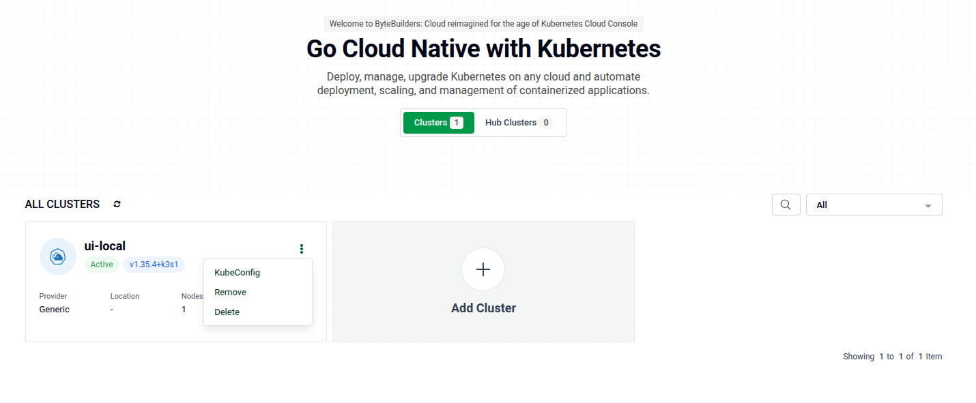Click the ui-local cluster logo icon
This screenshot has width=976, height=403.
(x=58, y=256)
